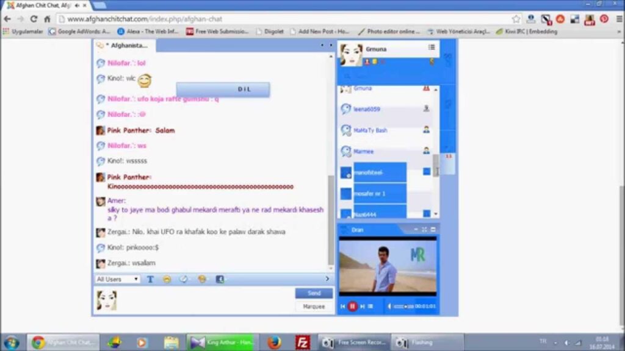Toggle fullscreen on the Dran video panel
625x351 pixels.
click(424, 230)
